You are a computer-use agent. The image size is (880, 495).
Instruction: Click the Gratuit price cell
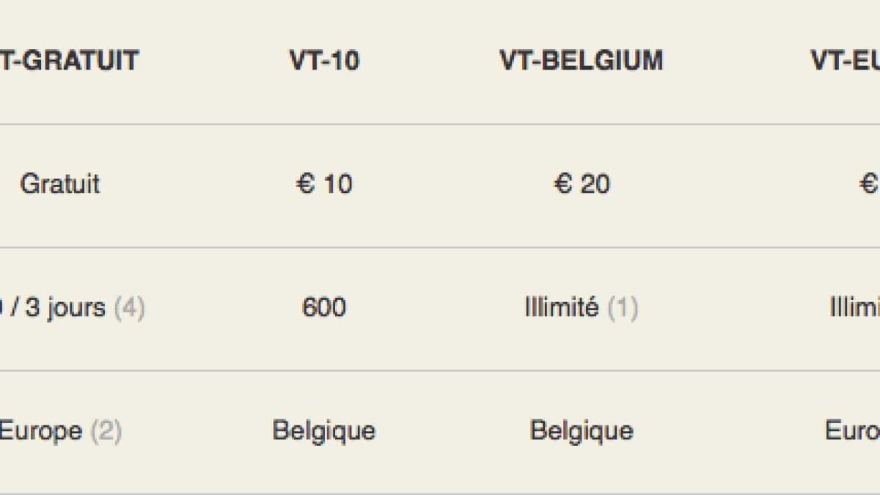point(60,184)
